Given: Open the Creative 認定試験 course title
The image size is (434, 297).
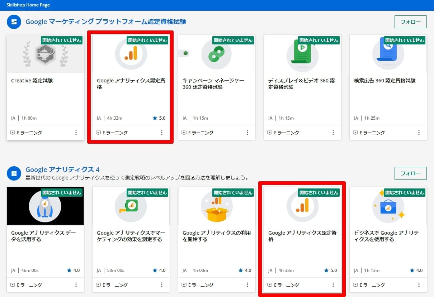Looking at the screenshot, I should (x=32, y=81).
